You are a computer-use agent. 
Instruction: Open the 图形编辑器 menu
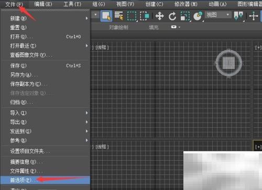click(250, 4)
